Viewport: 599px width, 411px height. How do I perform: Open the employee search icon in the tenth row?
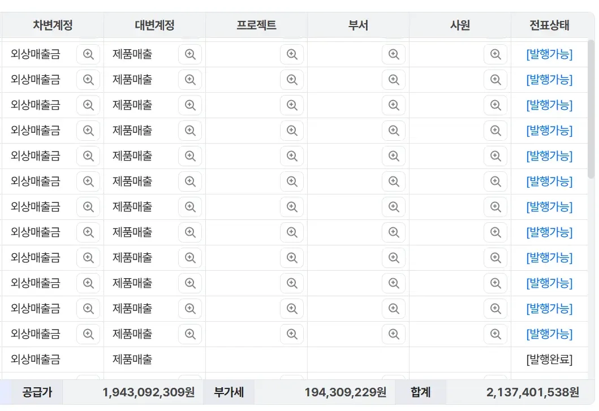495,283
